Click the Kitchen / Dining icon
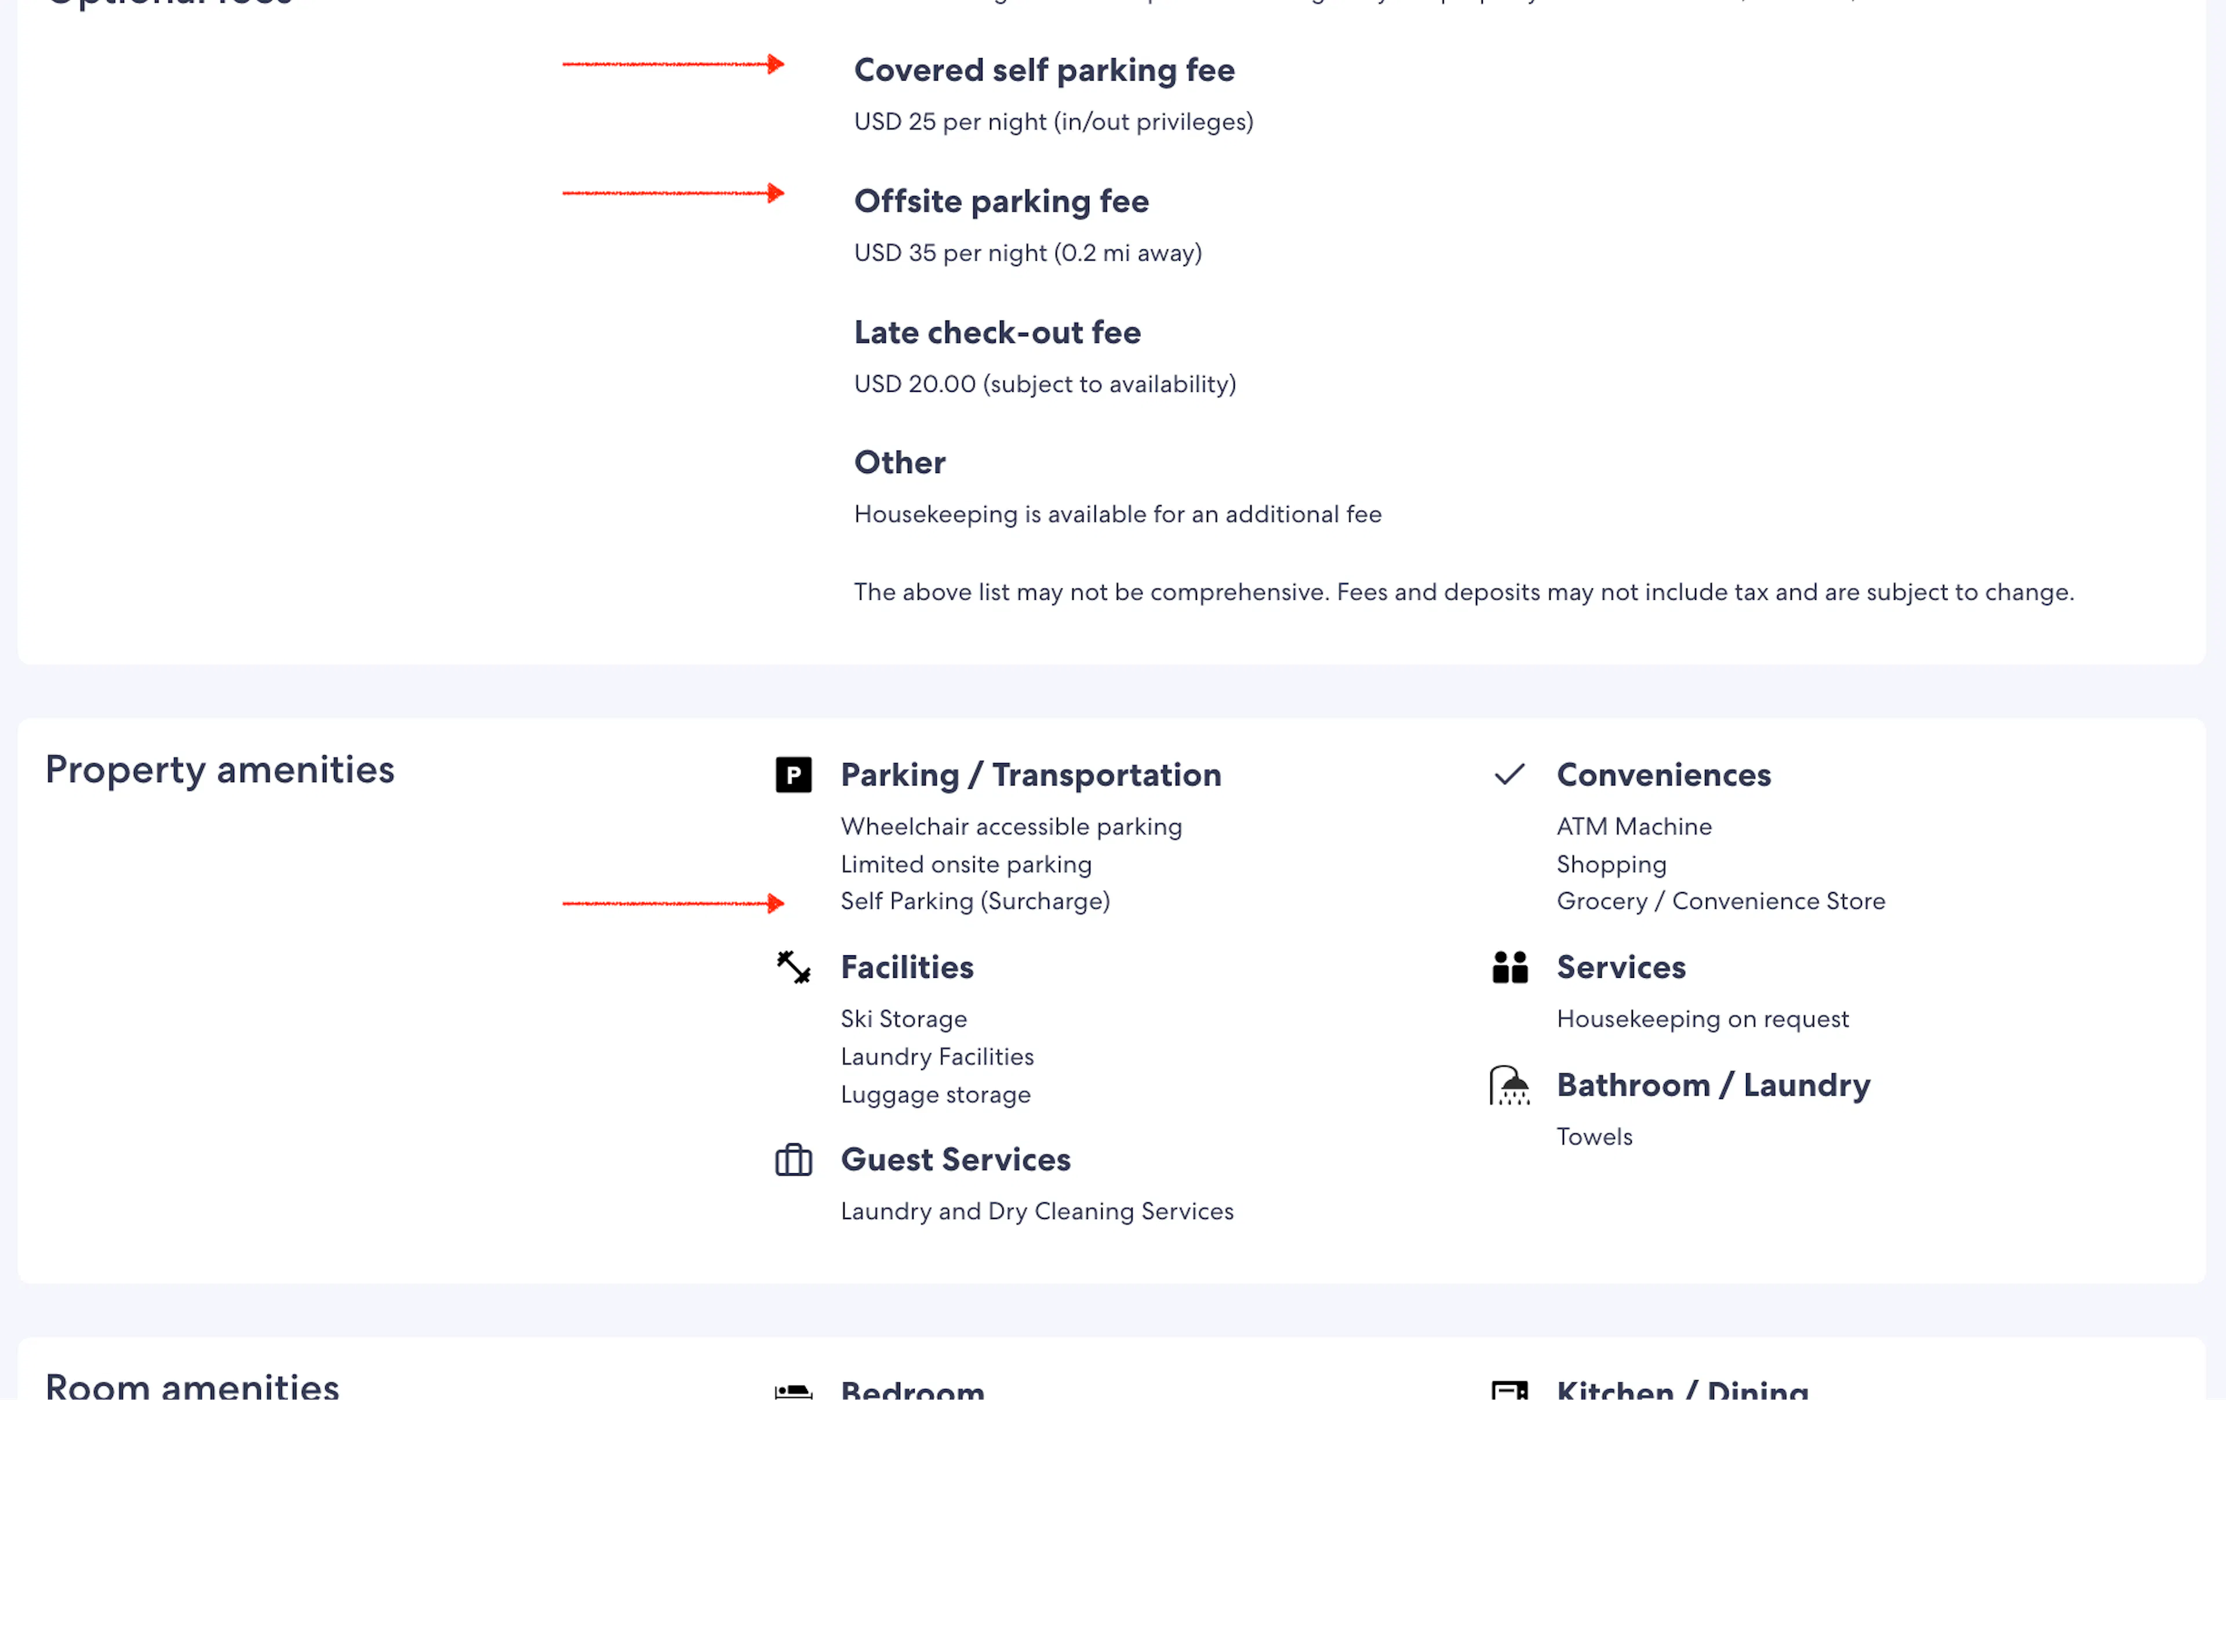 click(x=1509, y=1391)
